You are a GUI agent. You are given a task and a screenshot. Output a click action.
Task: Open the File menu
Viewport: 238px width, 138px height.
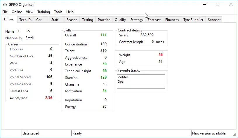[x=5, y=12]
